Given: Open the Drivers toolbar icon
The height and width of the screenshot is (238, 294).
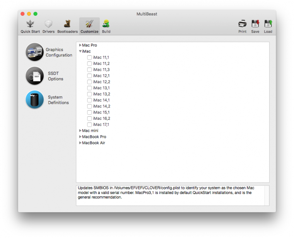Looking at the screenshot, I should tap(48, 24).
